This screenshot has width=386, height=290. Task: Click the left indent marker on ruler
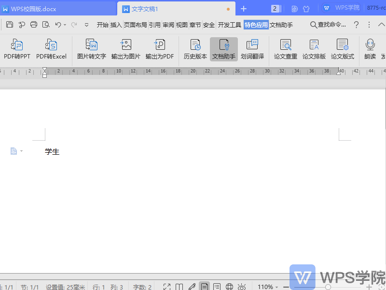click(x=44, y=72)
